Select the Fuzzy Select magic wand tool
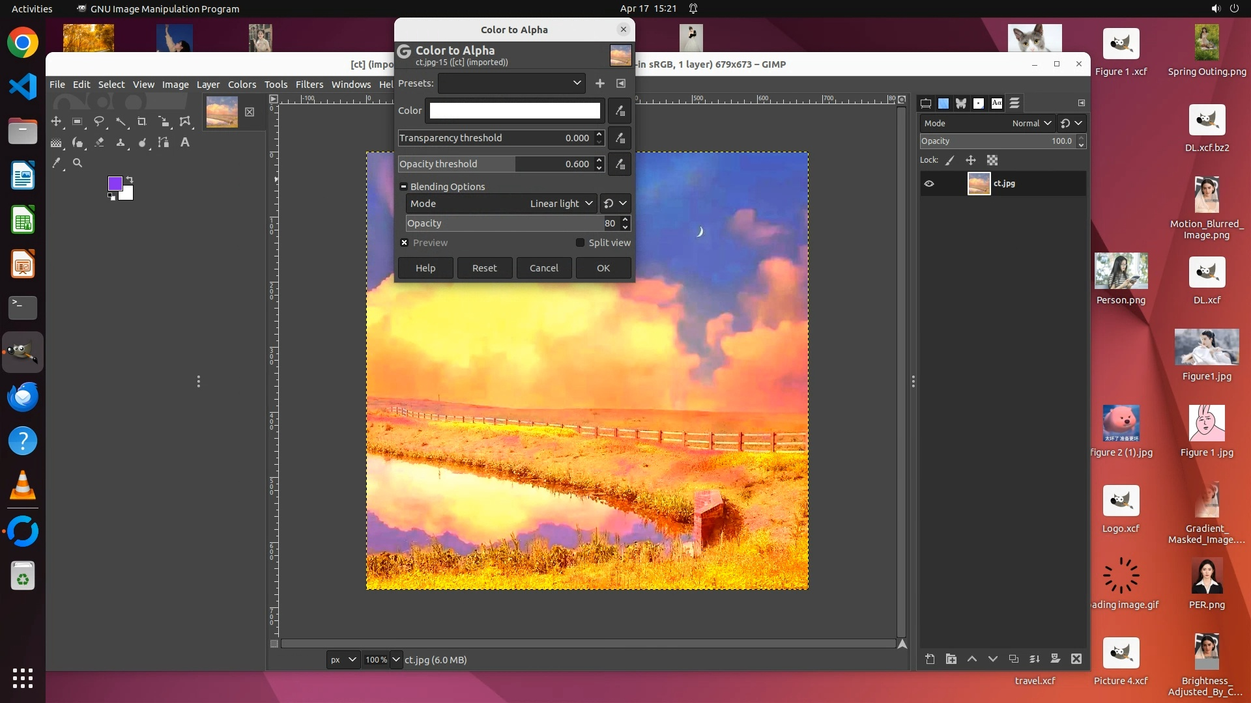This screenshot has width=1251, height=703. click(121, 122)
